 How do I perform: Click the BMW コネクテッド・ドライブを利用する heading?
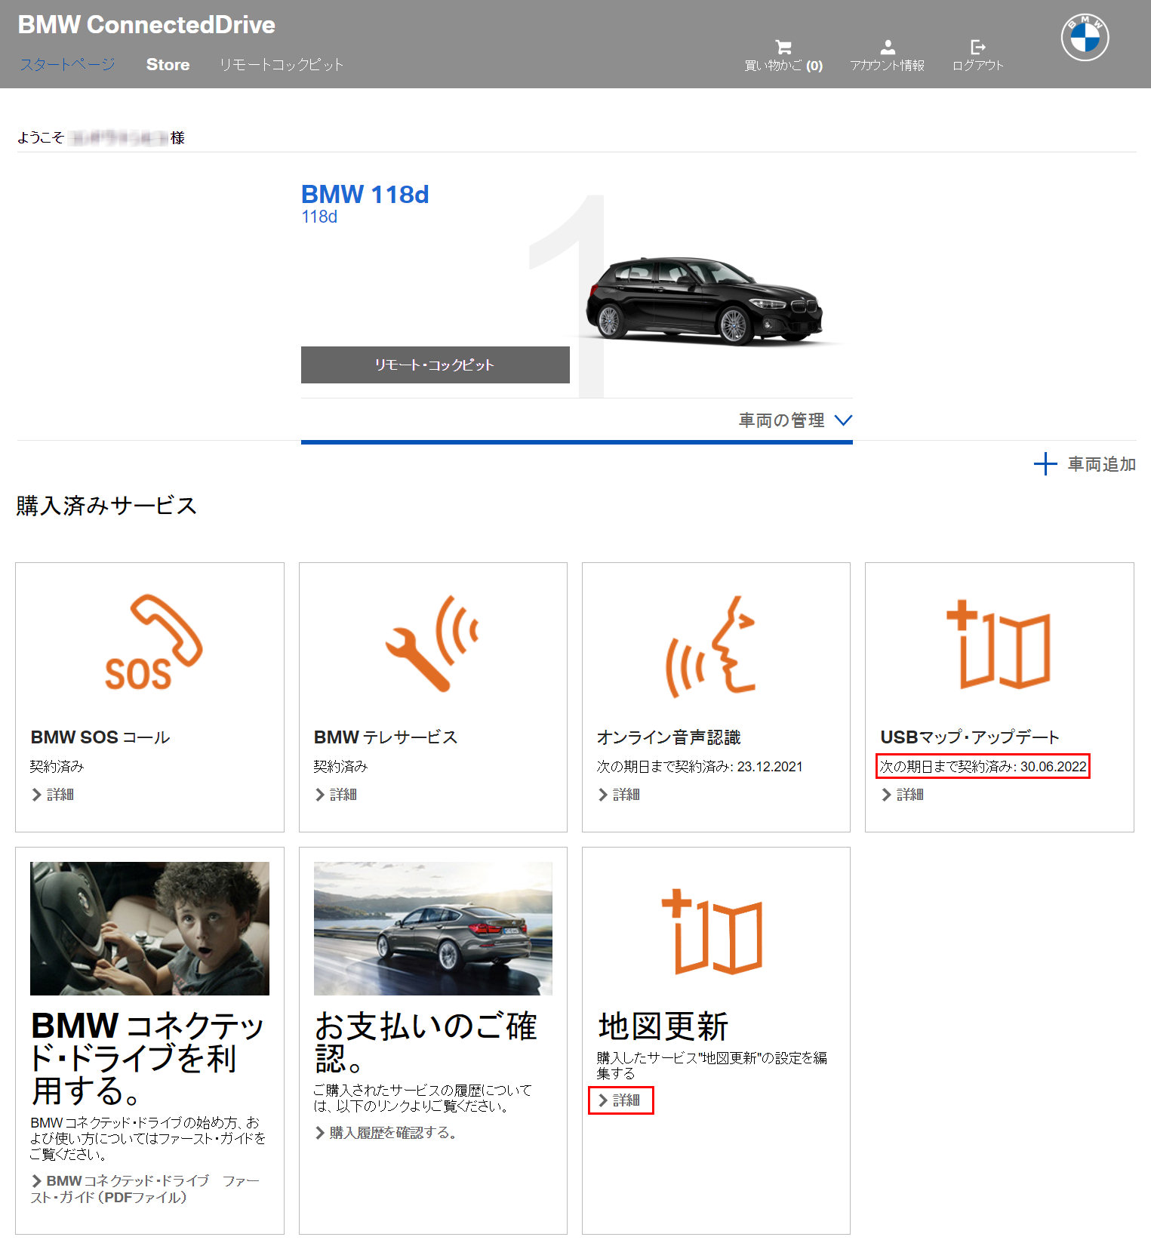tap(147, 1058)
